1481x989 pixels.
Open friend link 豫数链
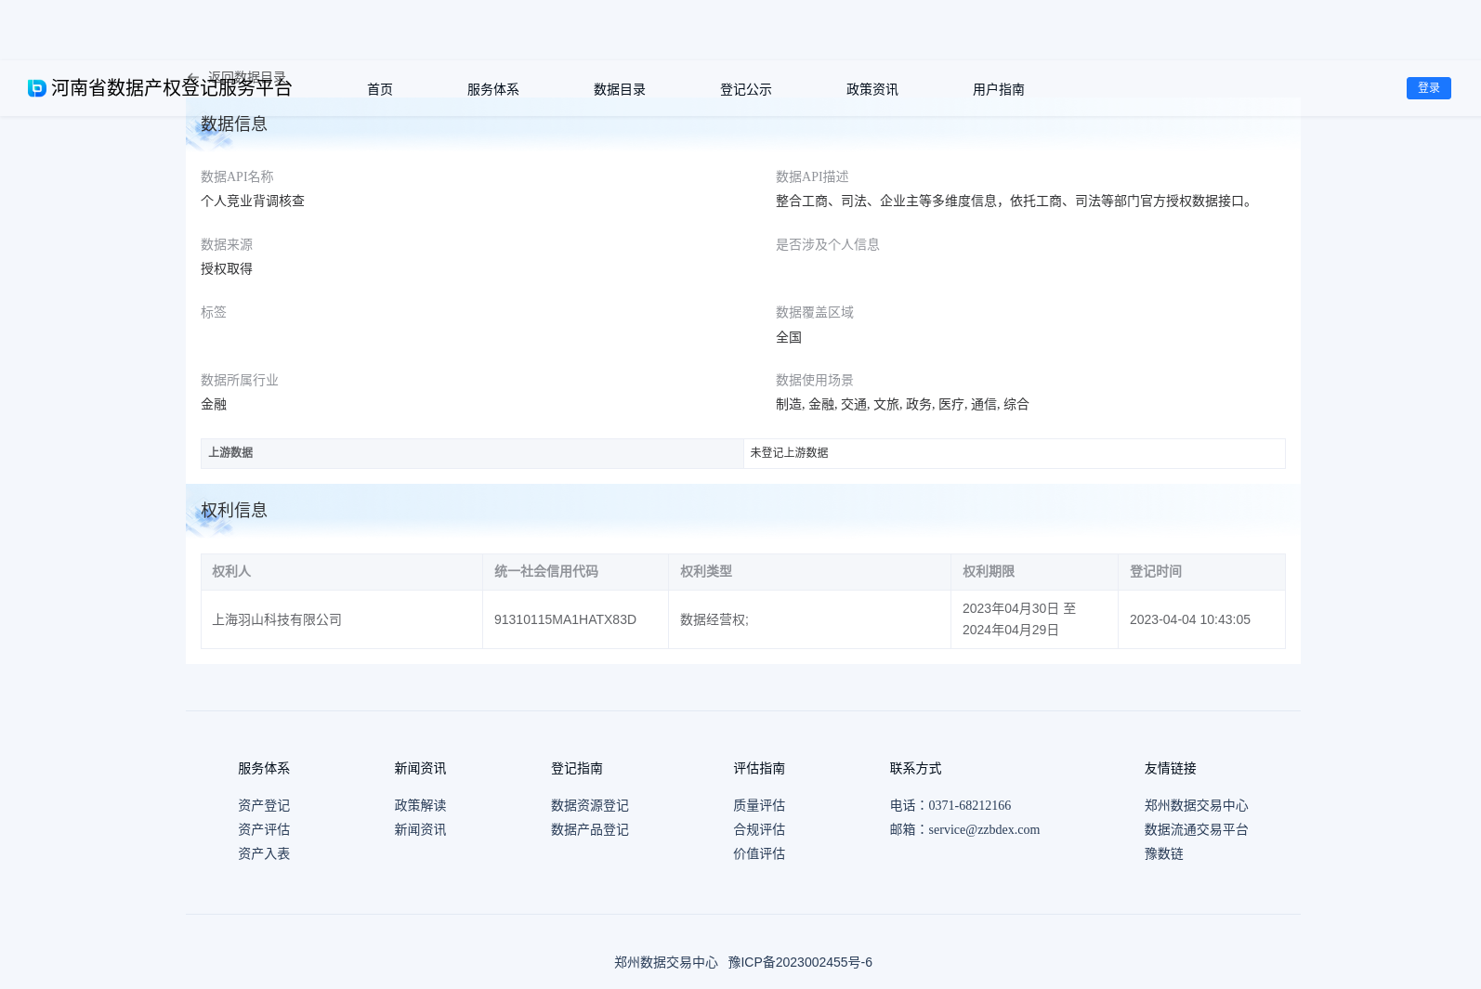(x=1164, y=853)
